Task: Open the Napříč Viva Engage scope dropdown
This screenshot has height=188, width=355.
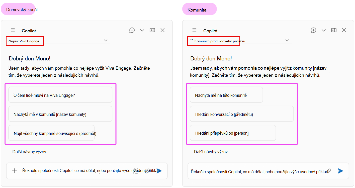Action: [58, 41]
